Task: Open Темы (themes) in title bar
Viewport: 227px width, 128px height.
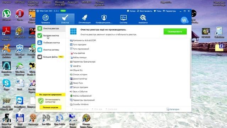Action: point(157,11)
